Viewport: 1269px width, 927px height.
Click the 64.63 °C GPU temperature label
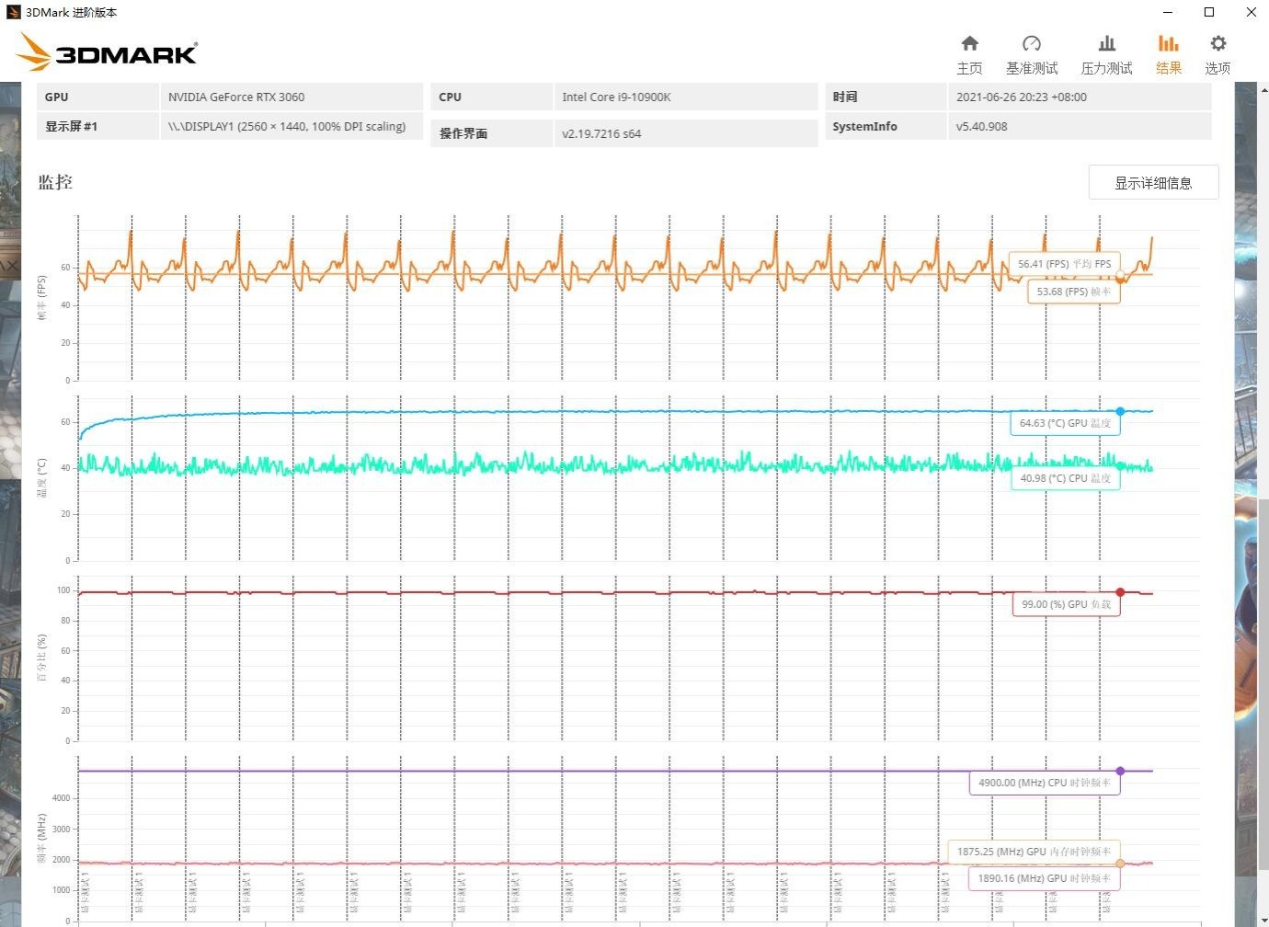1065,423
